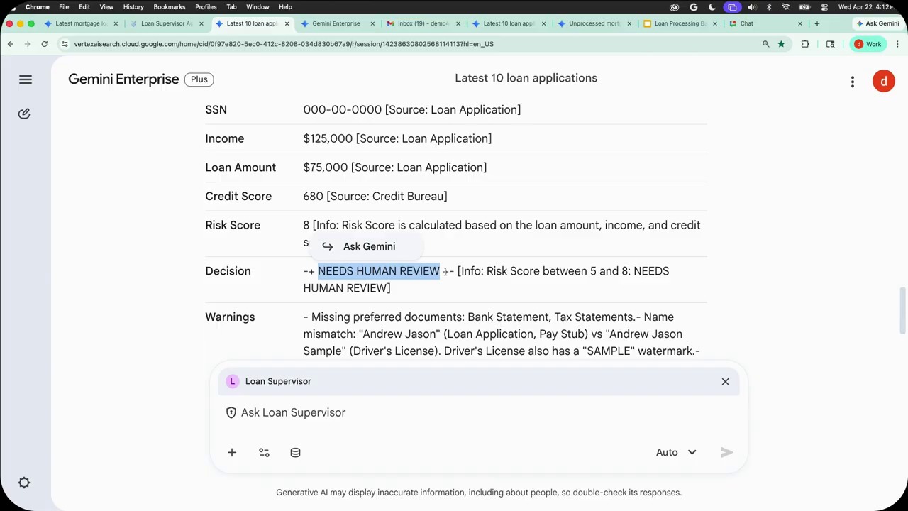908x511 pixels.
Task: Click the browser address bar URL
Action: tap(284, 44)
